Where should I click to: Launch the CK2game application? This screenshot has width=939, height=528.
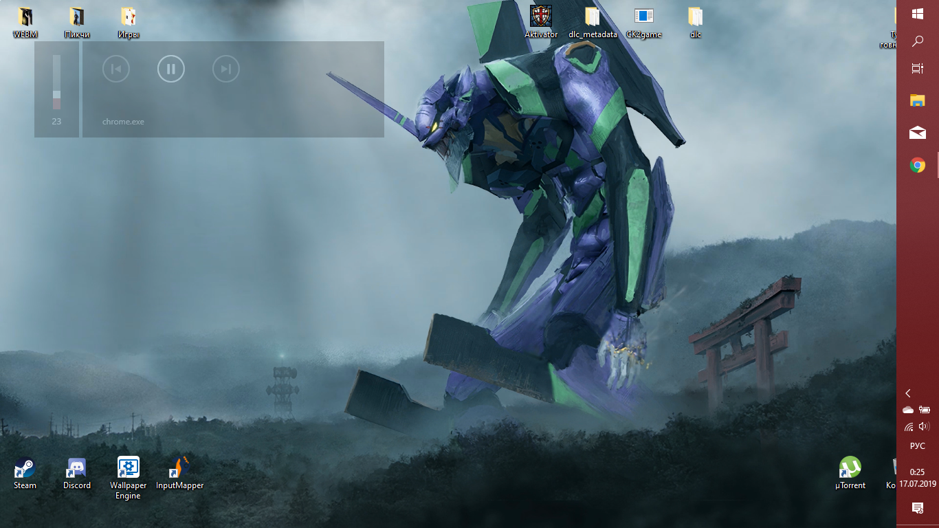644,22
